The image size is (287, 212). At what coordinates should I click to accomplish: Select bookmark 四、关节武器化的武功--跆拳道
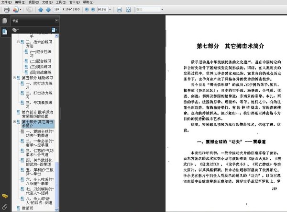click(39, 162)
